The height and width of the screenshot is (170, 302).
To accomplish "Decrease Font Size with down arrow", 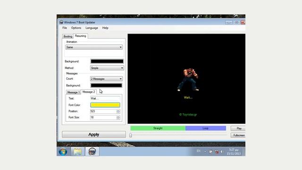I will (118, 119).
